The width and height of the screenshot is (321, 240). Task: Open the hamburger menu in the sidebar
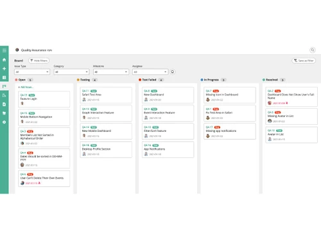pos(4,51)
